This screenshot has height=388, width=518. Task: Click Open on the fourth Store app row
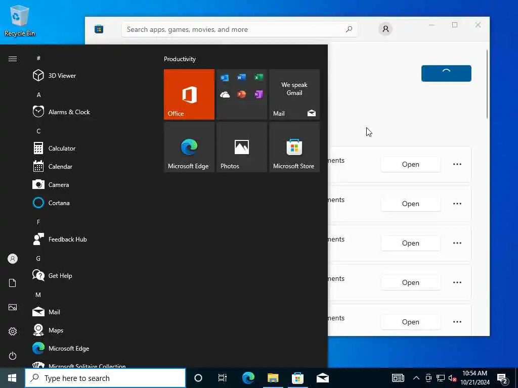pos(411,282)
